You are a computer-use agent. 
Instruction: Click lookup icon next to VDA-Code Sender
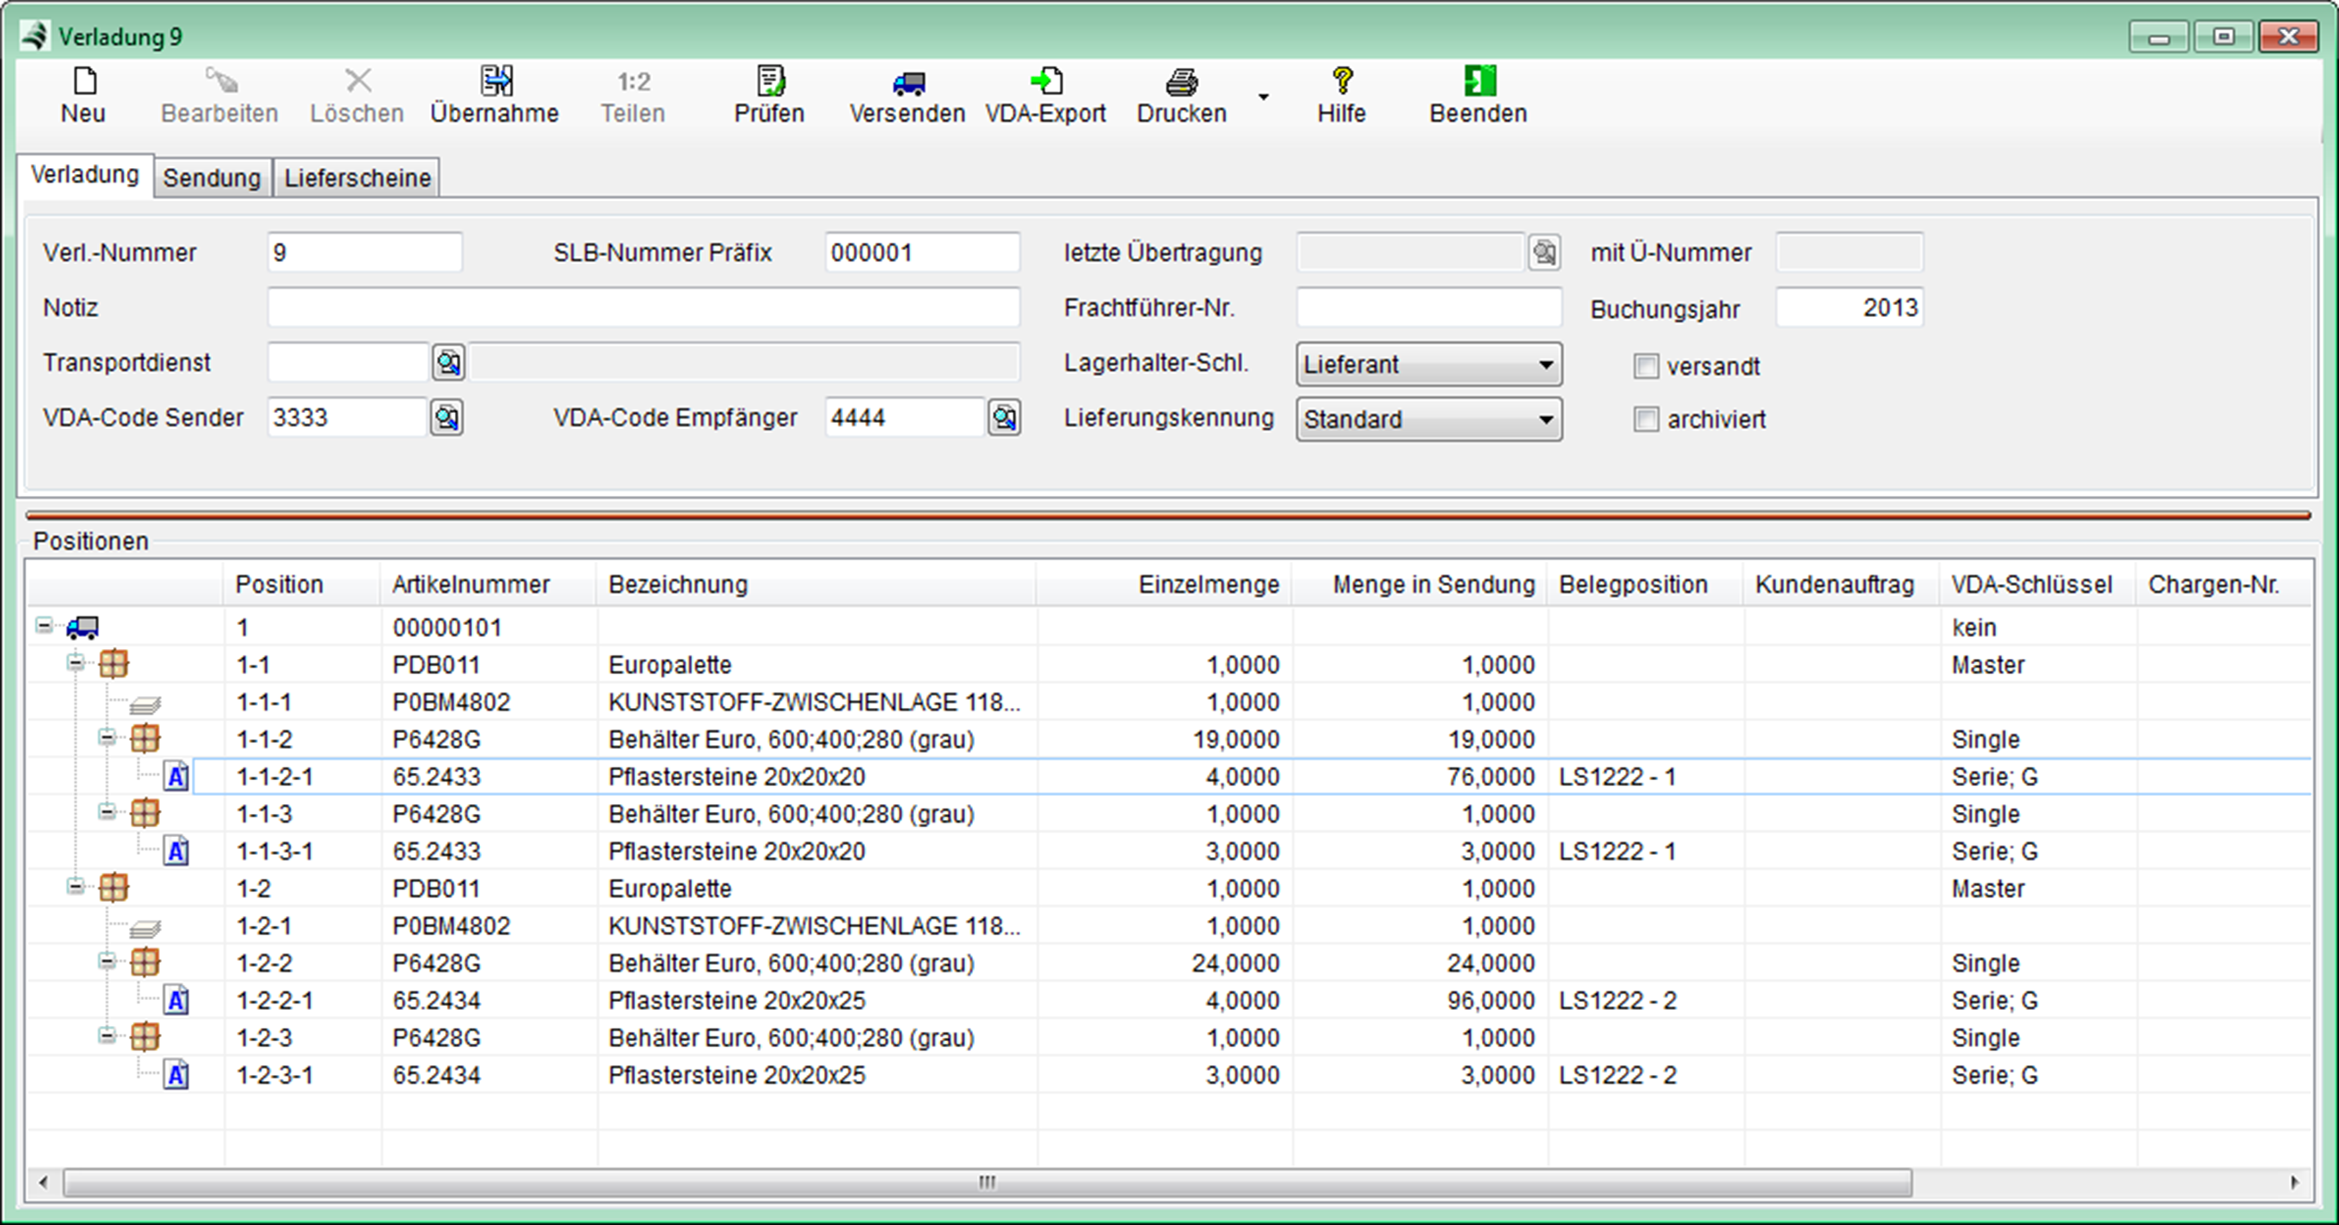click(x=447, y=417)
